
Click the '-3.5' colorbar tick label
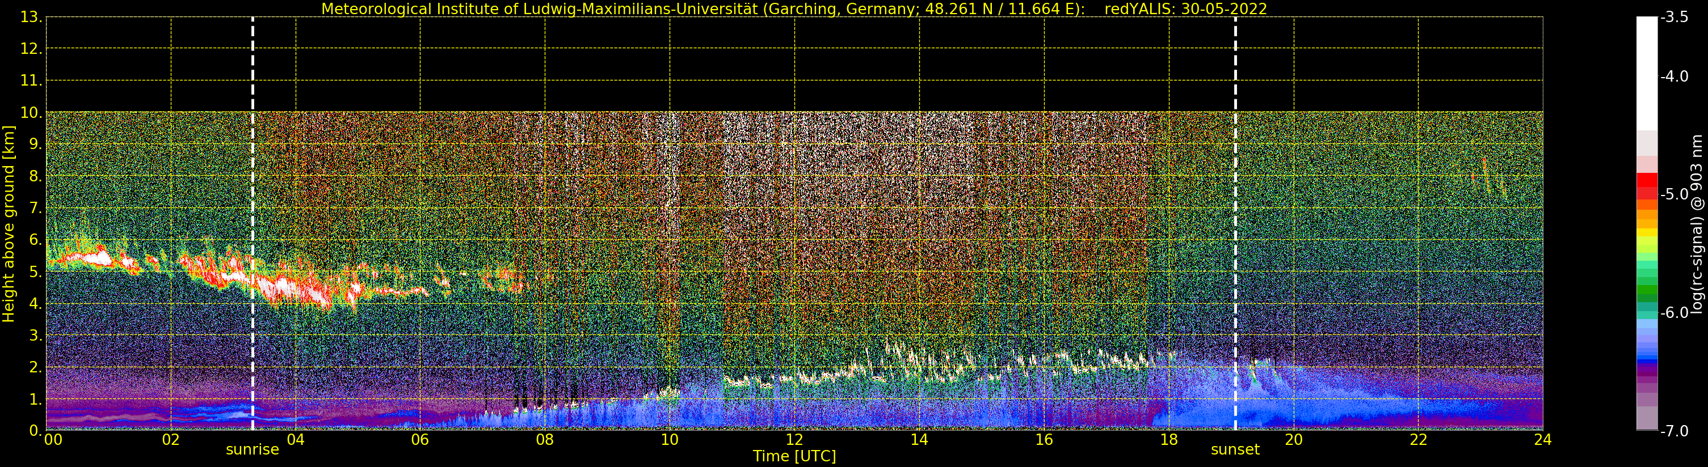click(1674, 17)
